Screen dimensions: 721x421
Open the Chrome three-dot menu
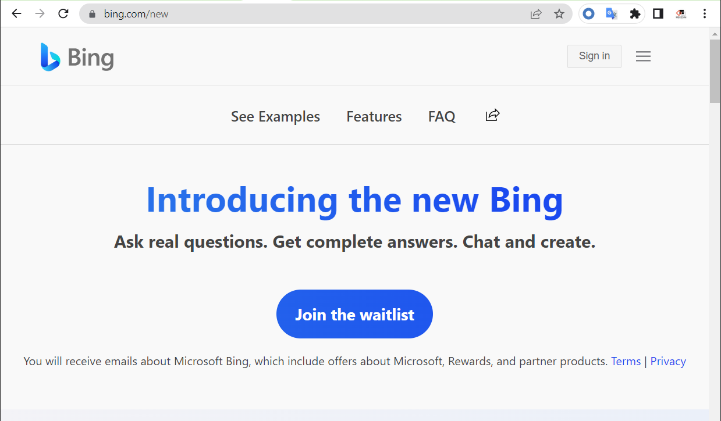point(704,14)
